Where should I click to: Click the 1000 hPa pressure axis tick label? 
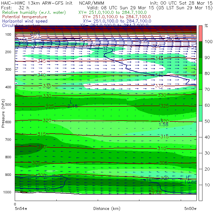click(x=7, y=192)
